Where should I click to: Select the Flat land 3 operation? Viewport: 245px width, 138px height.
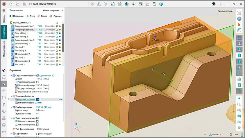click(x=20, y=65)
